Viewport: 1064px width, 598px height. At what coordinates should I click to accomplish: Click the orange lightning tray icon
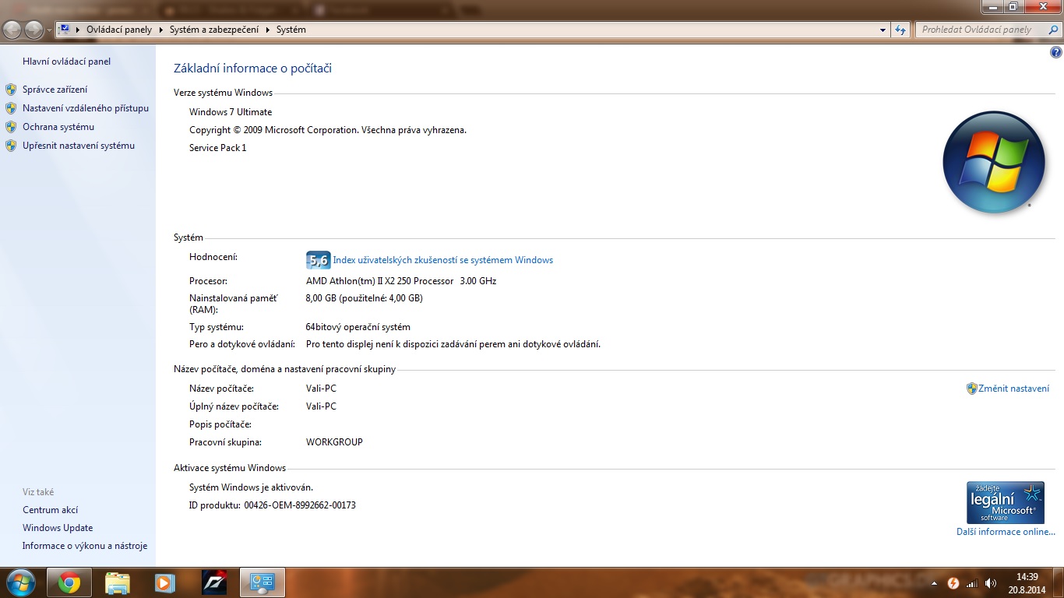coord(953,582)
